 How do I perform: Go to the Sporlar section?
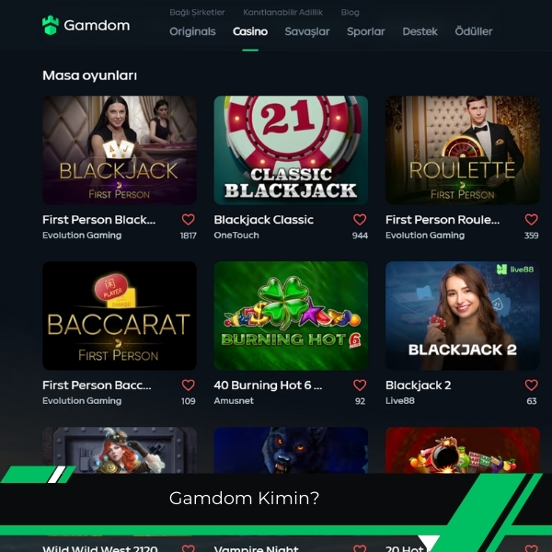pos(366,31)
